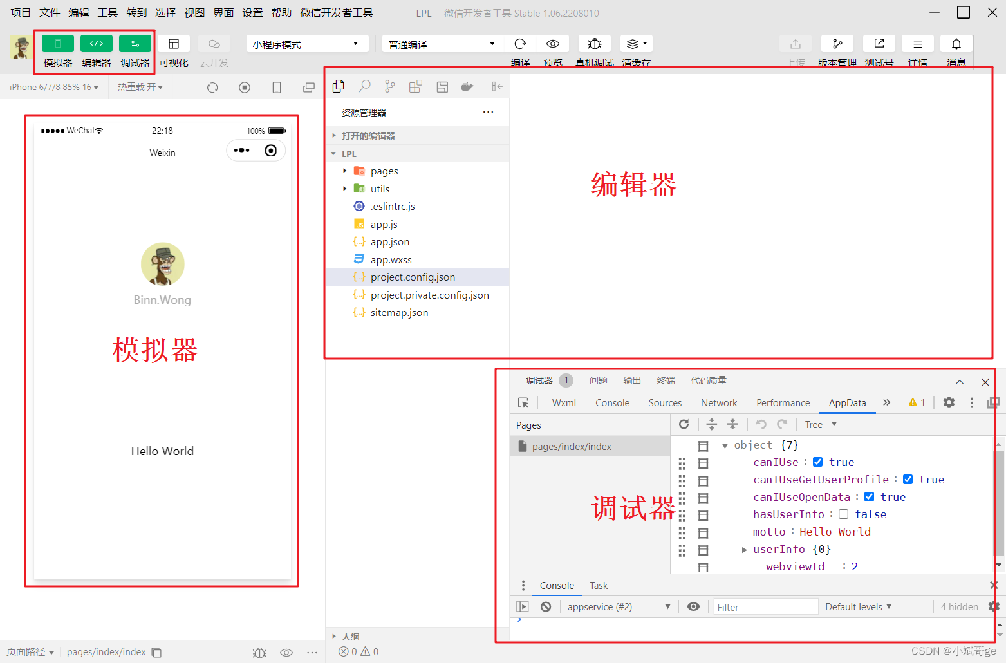Open the 普通编译 compile mode dropdown
Image resolution: width=1006 pixels, height=663 pixels.
coord(442,43)
